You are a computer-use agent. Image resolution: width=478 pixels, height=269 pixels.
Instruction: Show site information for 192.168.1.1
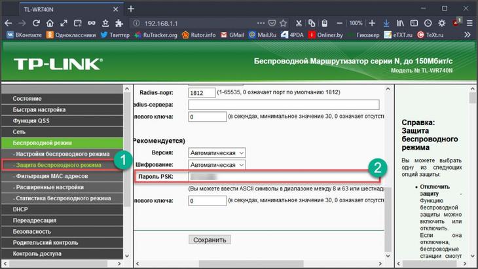(x=137, y=23)
